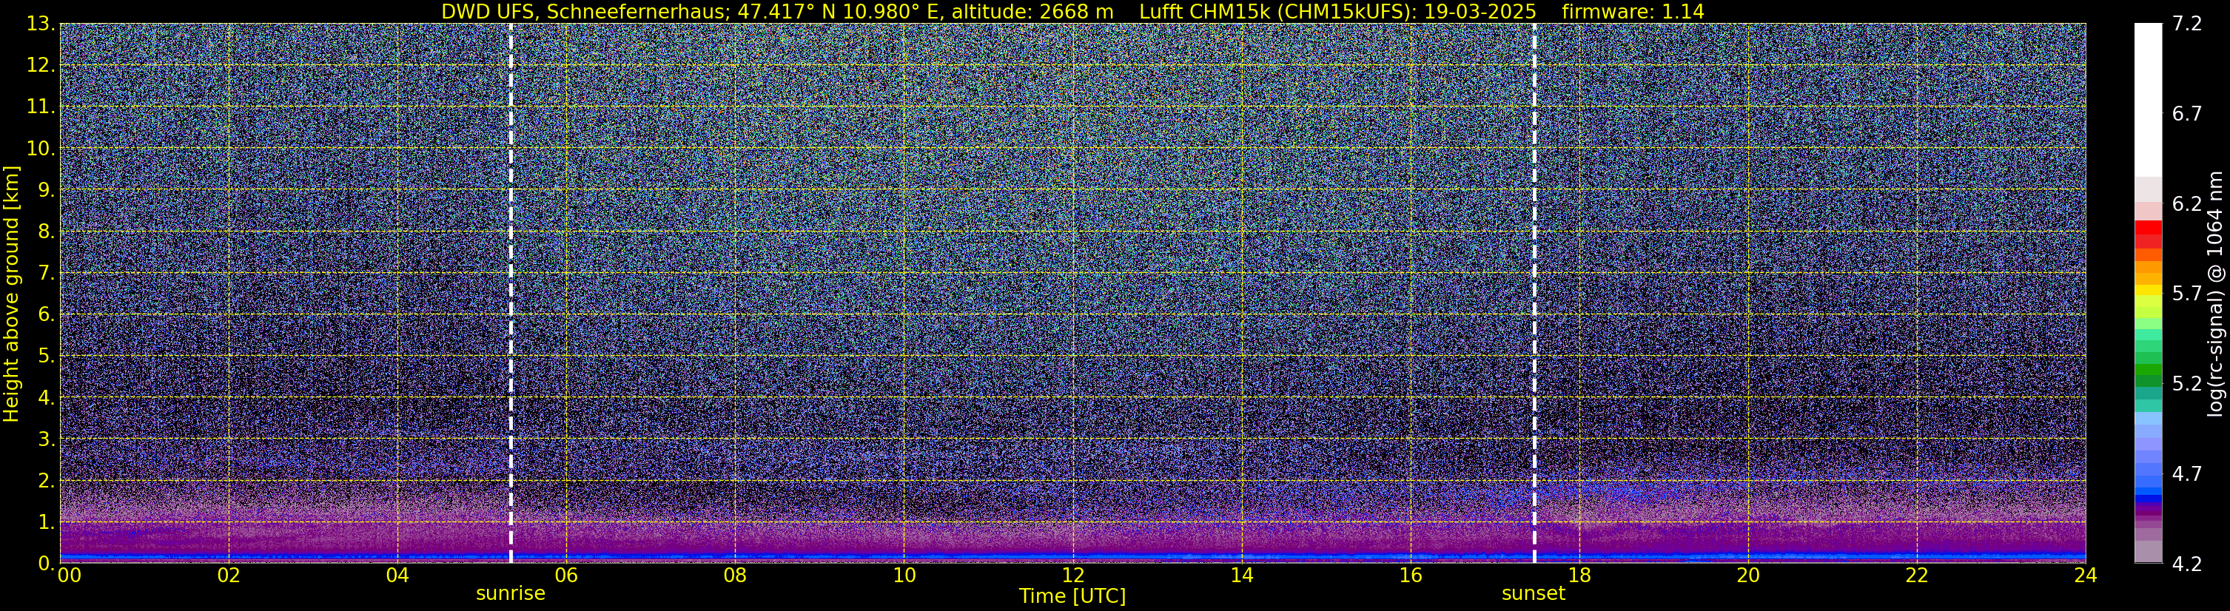2230x611 pixels.
Task: Click the time axis tick label "10"
Action: pyautogui.click(x=904, y=575)
